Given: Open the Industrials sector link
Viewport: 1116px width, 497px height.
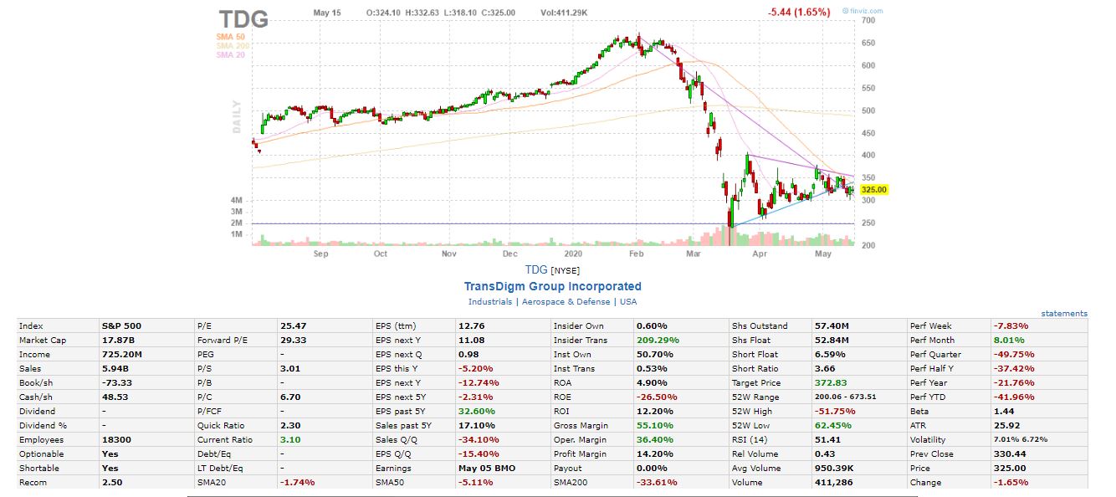Looking at the screenshot, I should pyautogui.click(x=489, y=301).
